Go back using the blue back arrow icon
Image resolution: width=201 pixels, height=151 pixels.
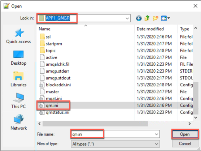tap(139, 18)
